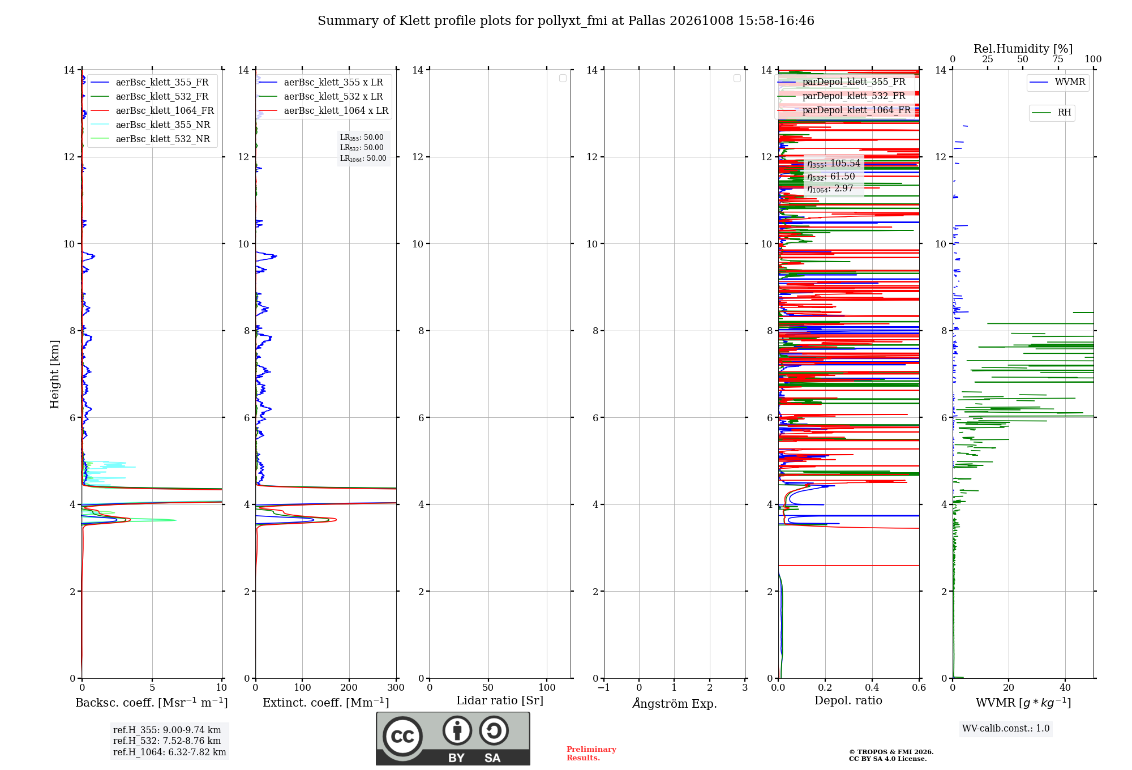
Task: Click the WV-calib.const.: 1.0 label
Action: click(1006, 729)
